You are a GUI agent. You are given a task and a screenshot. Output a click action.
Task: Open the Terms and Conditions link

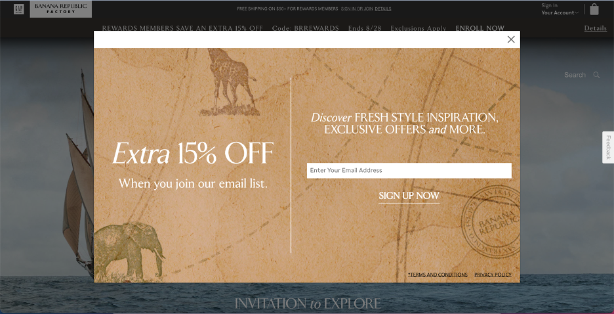coord(438,275)
